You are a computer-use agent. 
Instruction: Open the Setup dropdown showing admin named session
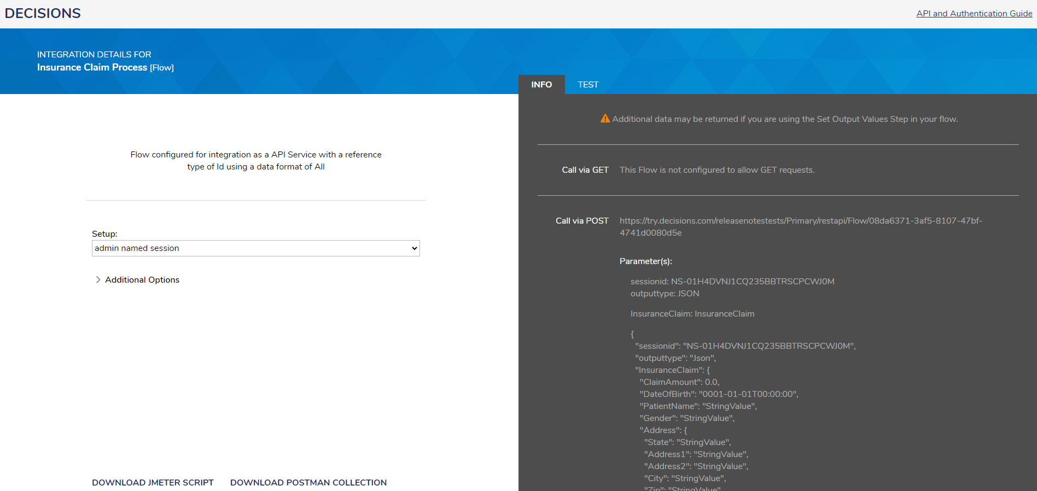[256, 248]
